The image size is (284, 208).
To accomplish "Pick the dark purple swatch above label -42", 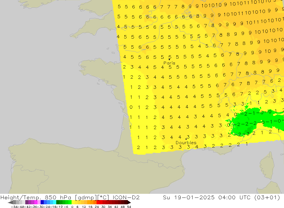I will pyautogui.click(x=27, y=202).
